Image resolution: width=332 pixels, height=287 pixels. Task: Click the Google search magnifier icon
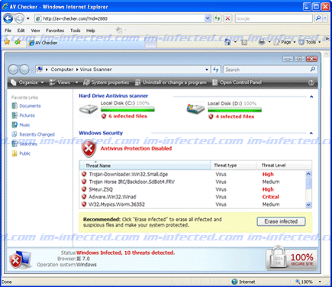318,18
